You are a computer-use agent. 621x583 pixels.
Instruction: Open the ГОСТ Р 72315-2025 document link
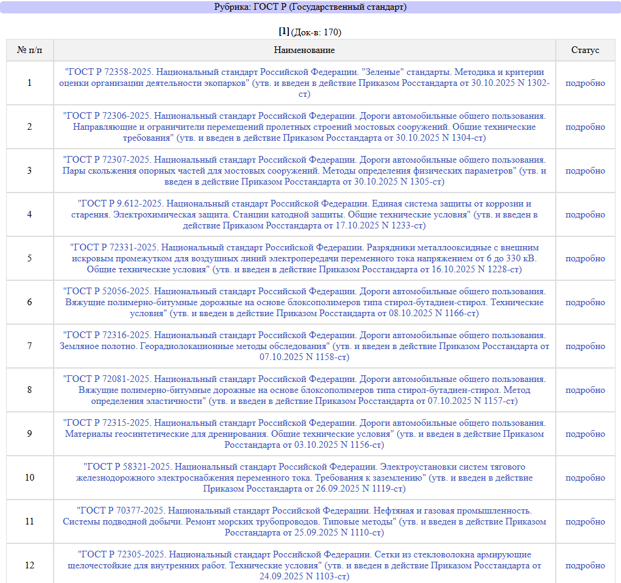(304, 434)
